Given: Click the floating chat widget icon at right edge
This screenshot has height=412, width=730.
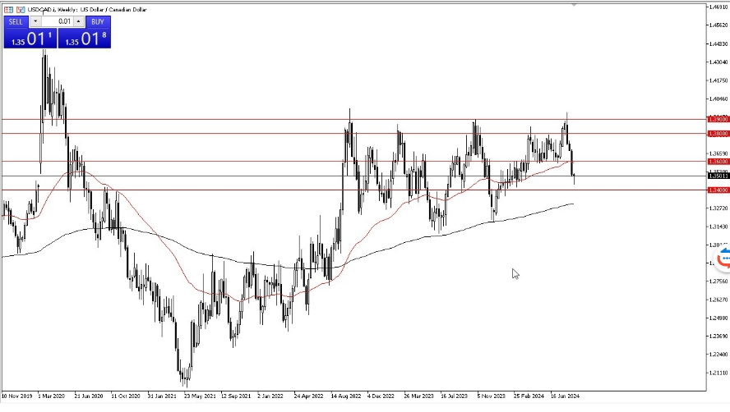Looking at the screenshot, I should [723, 259].
